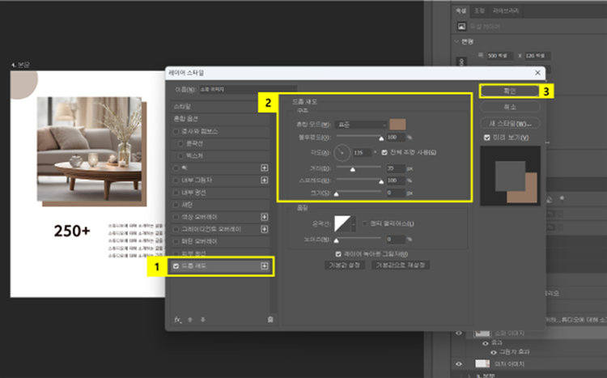
Task: Hide the 의자 이미지 layer via eye icon
Action: pos(459,363)
